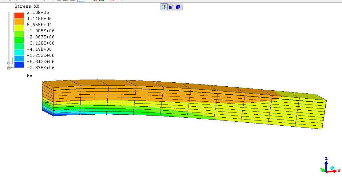Image resolution: width=342 pixels, height=177 pixels.
Task: Pick the green legend swatch for -2.067E+06
Action: pos(19,40)
